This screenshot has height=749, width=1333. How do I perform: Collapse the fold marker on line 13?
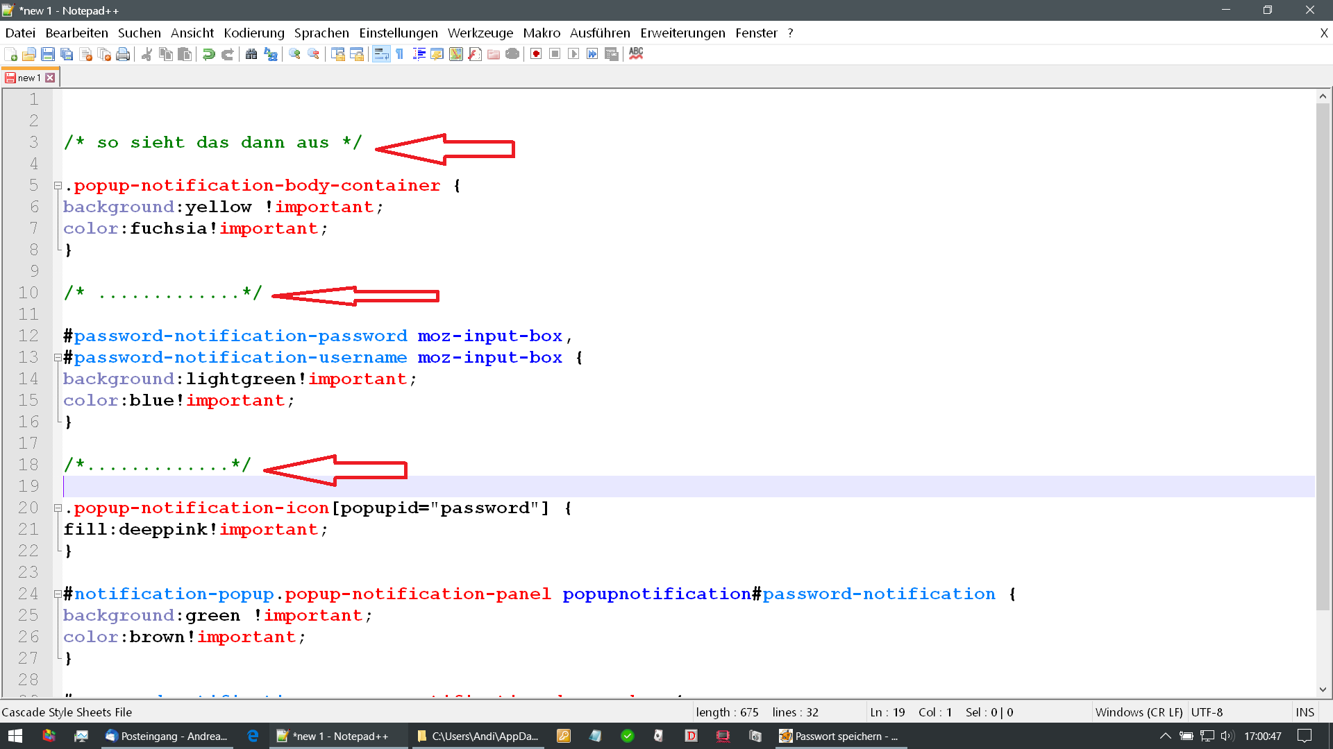pyautogui.click(x=58, y=358)
